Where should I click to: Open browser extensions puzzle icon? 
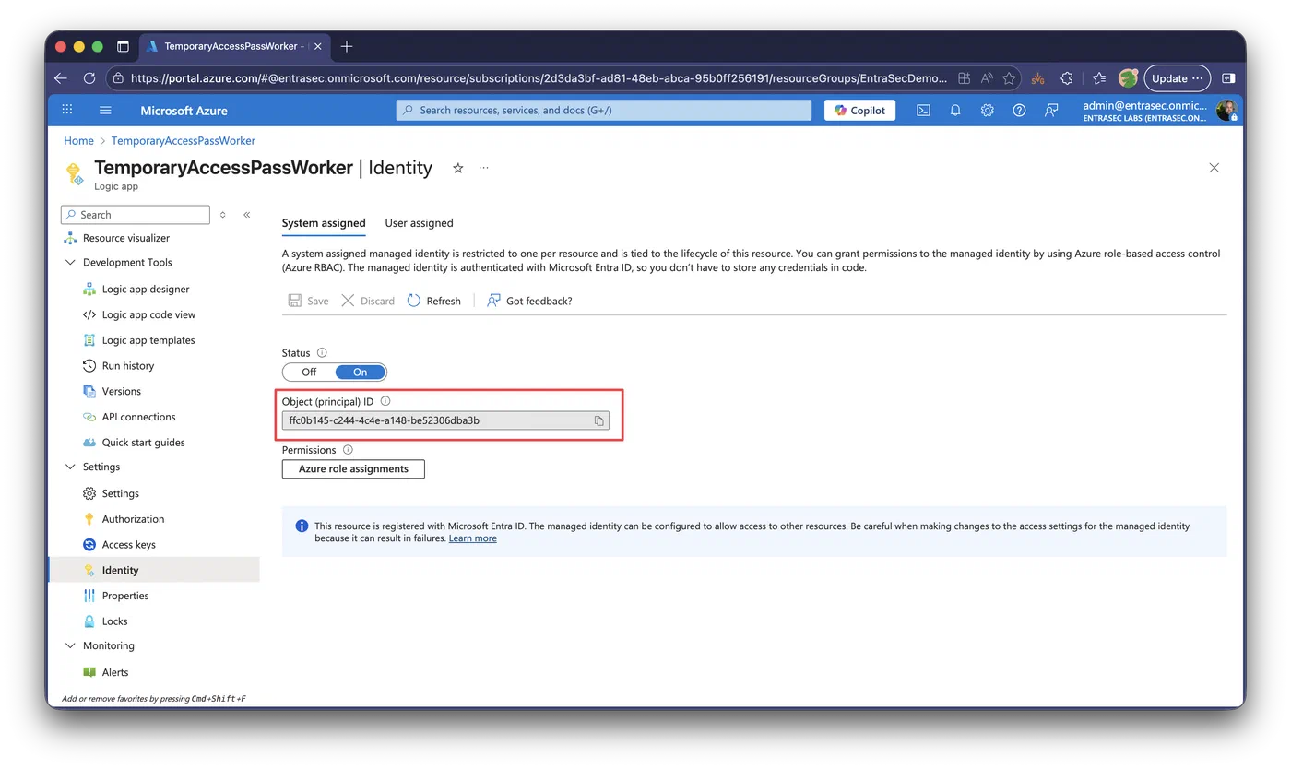[1067, 78]
